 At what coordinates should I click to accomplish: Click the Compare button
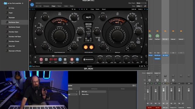pyautogui.click(x=46, y=6)
